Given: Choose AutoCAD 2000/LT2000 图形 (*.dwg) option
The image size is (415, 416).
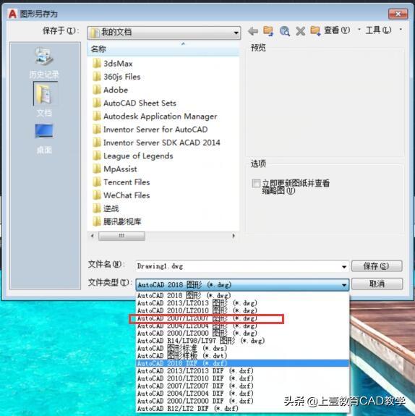Looking at the screenshot, I should (242, 333).
